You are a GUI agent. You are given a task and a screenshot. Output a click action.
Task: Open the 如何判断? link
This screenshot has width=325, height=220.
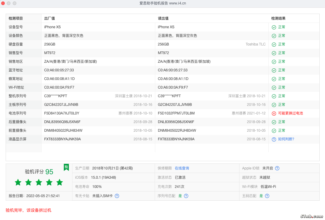pyautogui.click(x=286, y=139)
